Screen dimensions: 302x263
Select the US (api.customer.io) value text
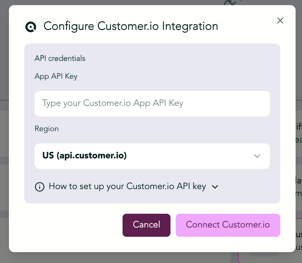click(84, 155)
